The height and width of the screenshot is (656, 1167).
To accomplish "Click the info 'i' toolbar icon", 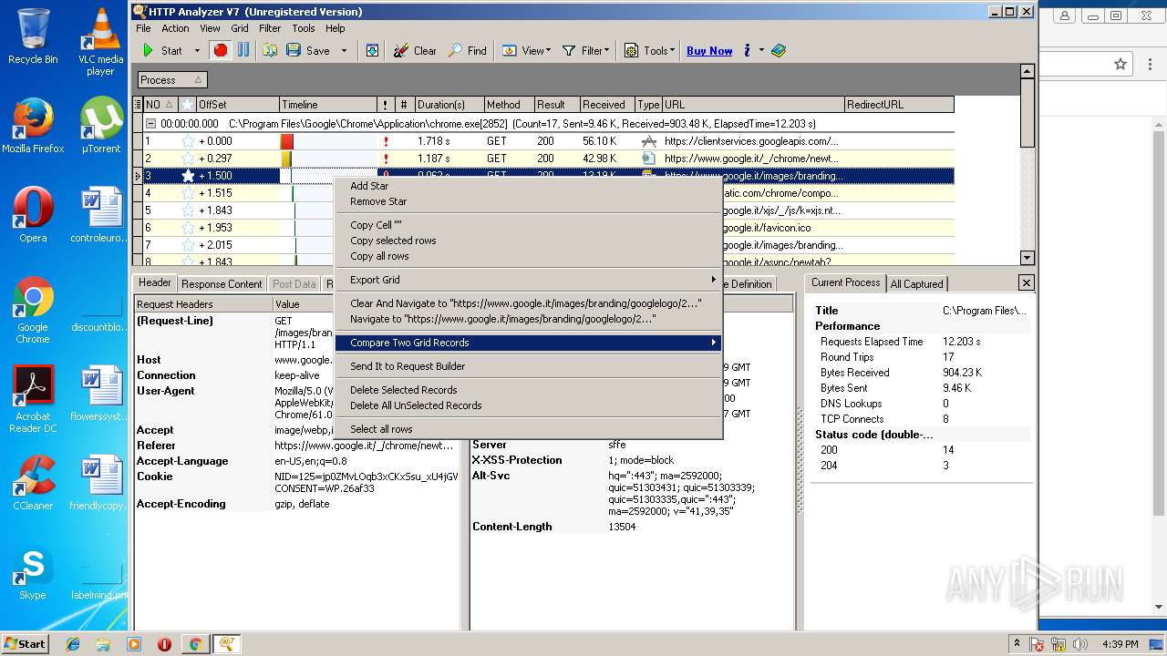I will pyautogui.click(x=747, y=51).
